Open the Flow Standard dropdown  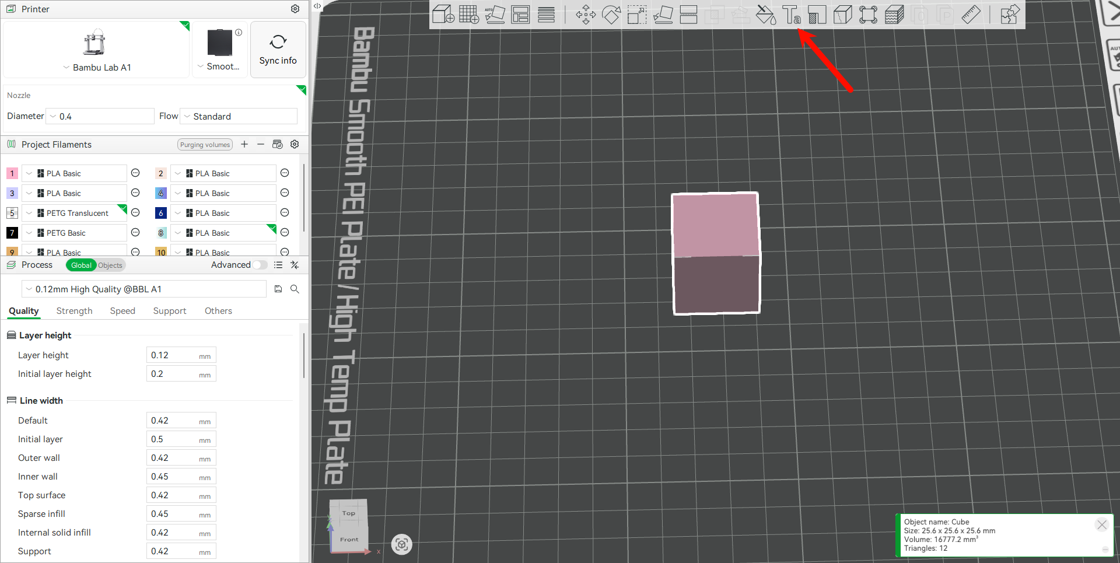[x=239, y=116]
